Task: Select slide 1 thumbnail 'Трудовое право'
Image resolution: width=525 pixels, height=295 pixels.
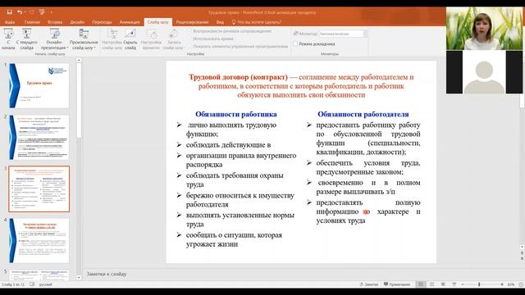Action: click(39, 85)
